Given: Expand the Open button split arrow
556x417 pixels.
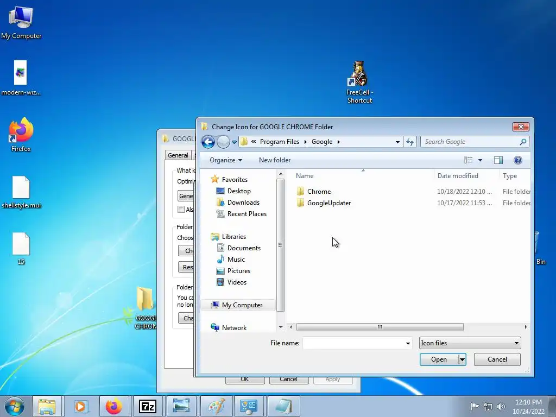Looking at the screenshot, I should tap(462, 359).
